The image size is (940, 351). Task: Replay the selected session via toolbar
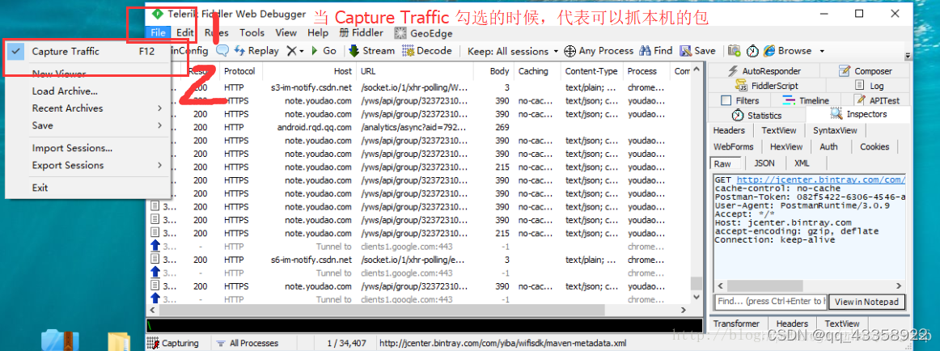tap(256, 51)
